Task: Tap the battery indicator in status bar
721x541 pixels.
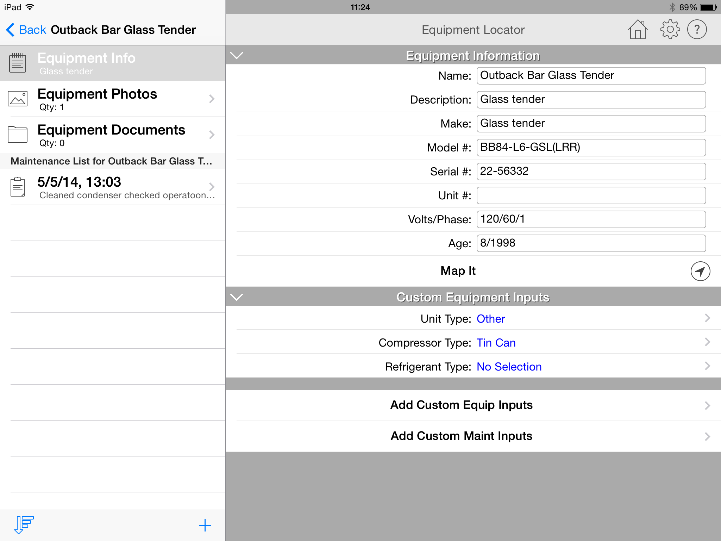Action: (708, 7)
